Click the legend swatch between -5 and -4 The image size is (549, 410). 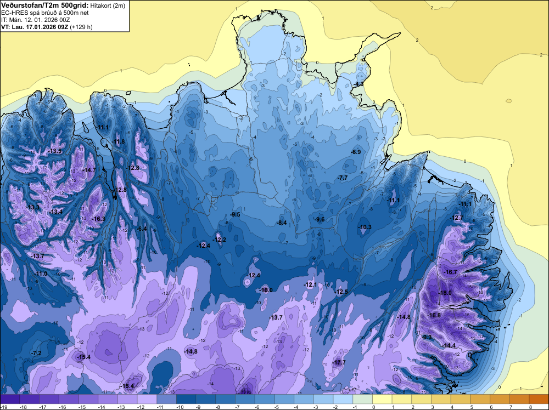pos(284,399)
